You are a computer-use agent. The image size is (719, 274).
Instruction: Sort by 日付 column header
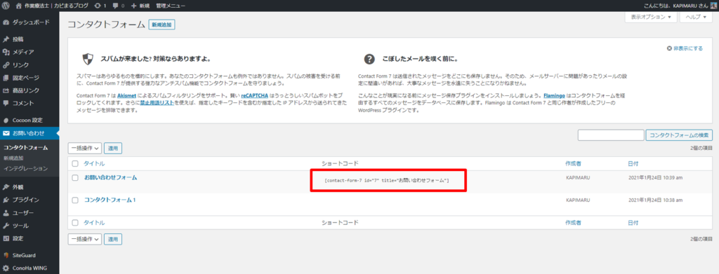pos(633,163)
